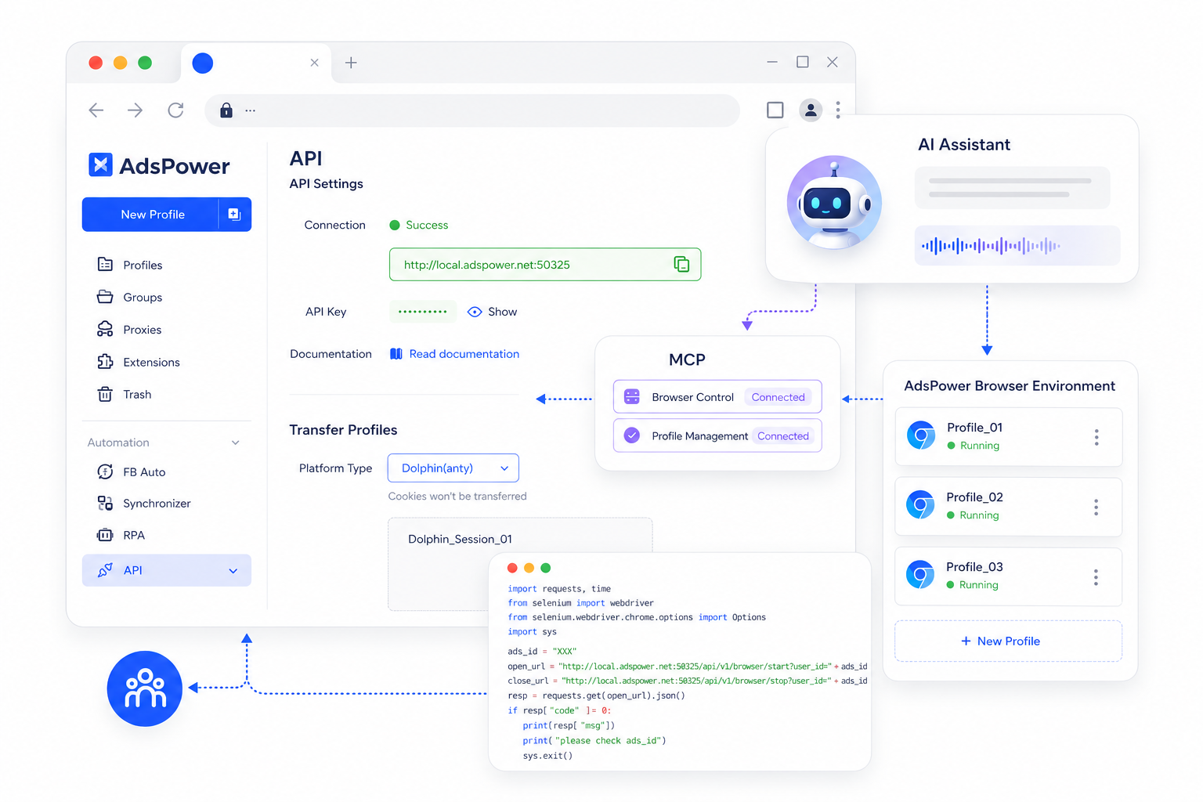
Task: Open the Profiles sidebar item
Action: pyautogui.click(x=143, y=265)
